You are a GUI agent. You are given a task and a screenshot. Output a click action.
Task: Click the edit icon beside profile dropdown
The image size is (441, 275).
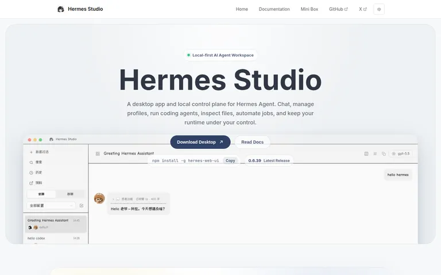pos(82,206)
